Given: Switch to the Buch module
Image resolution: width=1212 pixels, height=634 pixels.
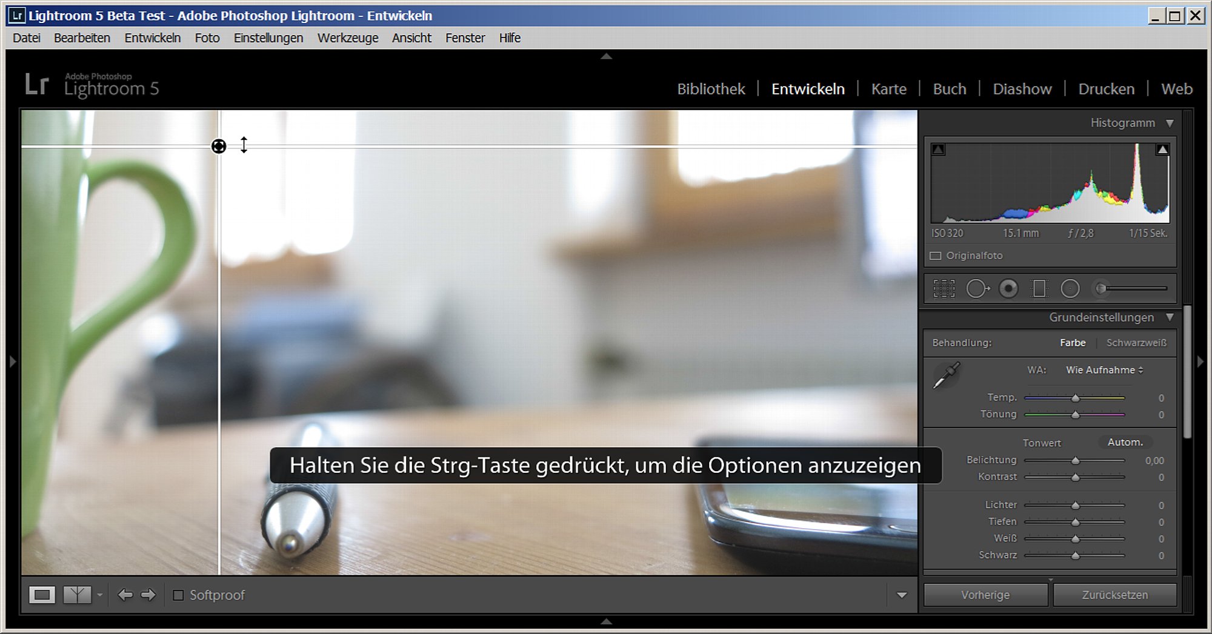Looking at the screenshot, I should (950, 89).
